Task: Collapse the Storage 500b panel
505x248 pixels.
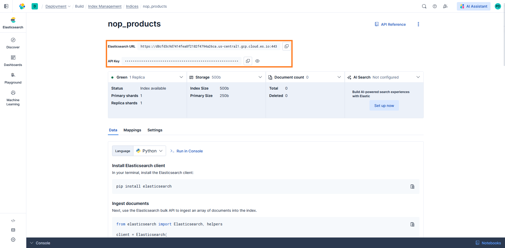Action: (260, 77)
